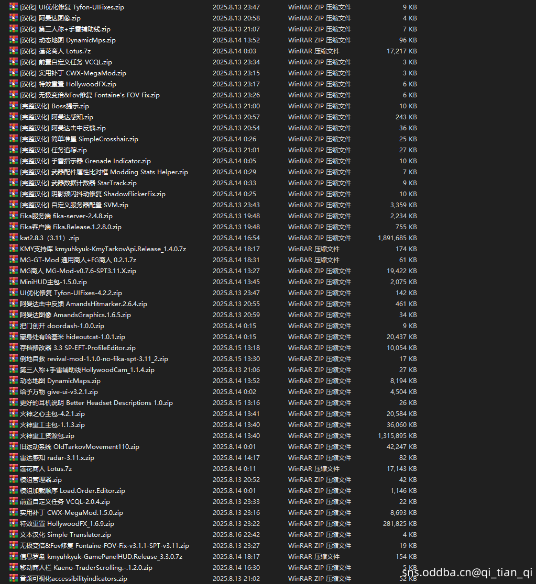
Task: Click the icon beside SP-EFT-ProfileEditor.zip
Action: point(14,347)
